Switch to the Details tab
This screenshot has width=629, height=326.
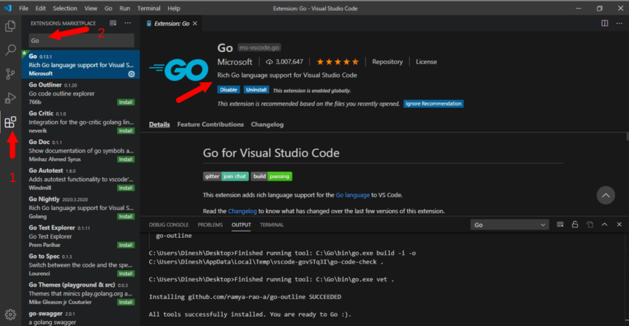pos(159,124)
